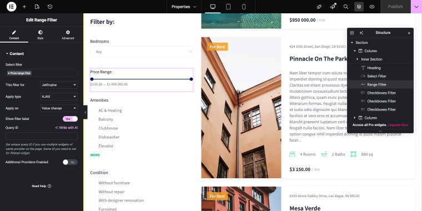Close the Structure panel

pos(409,33)
